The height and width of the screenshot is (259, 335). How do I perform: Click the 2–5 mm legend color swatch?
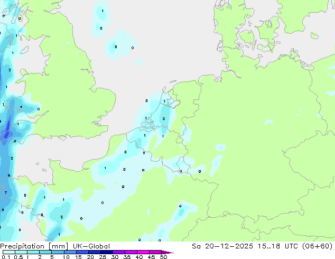[45, 252]
